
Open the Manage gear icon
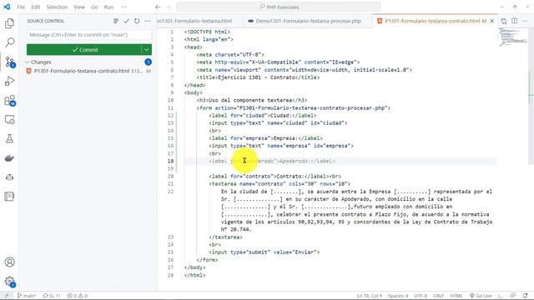pyautogui.click(x=10, y=282)
